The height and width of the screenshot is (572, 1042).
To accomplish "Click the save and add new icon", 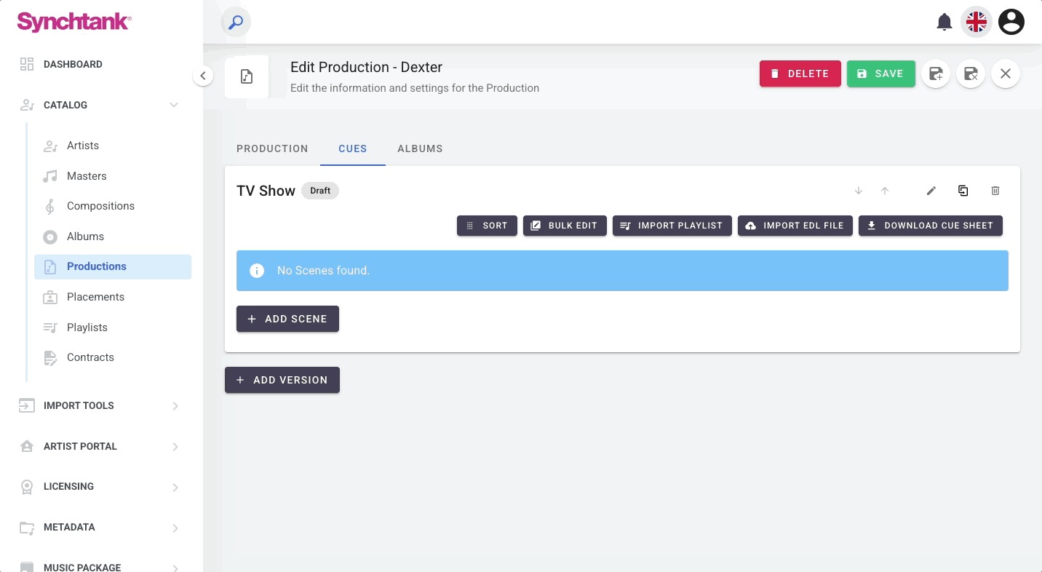I will (936, 74).
